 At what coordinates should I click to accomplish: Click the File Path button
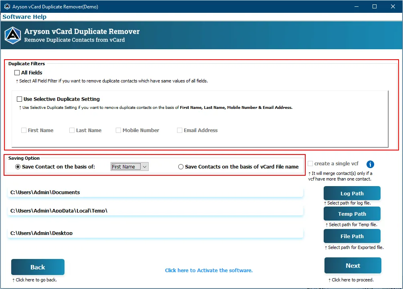[x=352, y=236]
